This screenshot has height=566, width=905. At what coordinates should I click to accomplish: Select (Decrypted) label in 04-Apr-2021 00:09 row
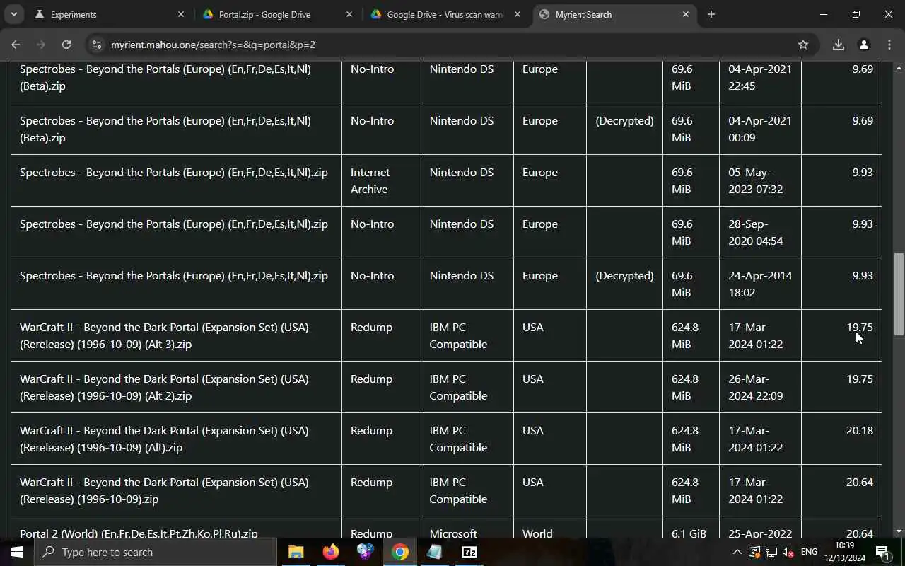624,120
